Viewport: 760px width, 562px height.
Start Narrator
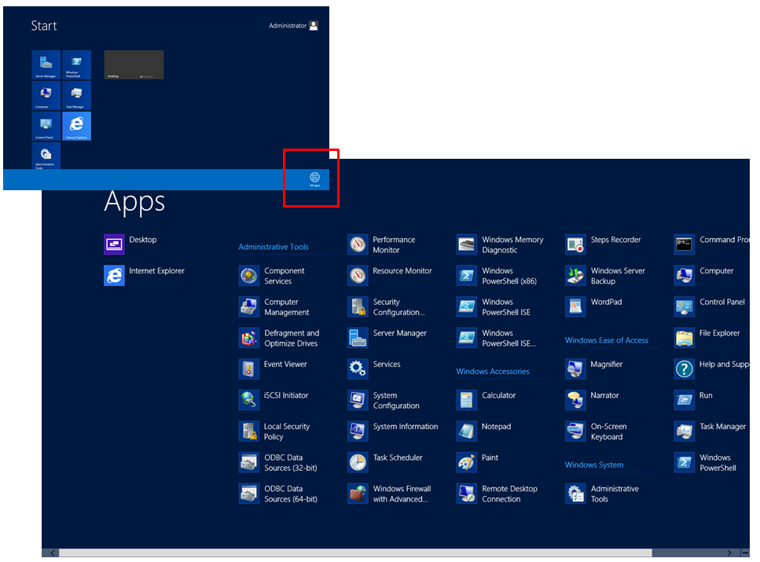click(593, 400)
